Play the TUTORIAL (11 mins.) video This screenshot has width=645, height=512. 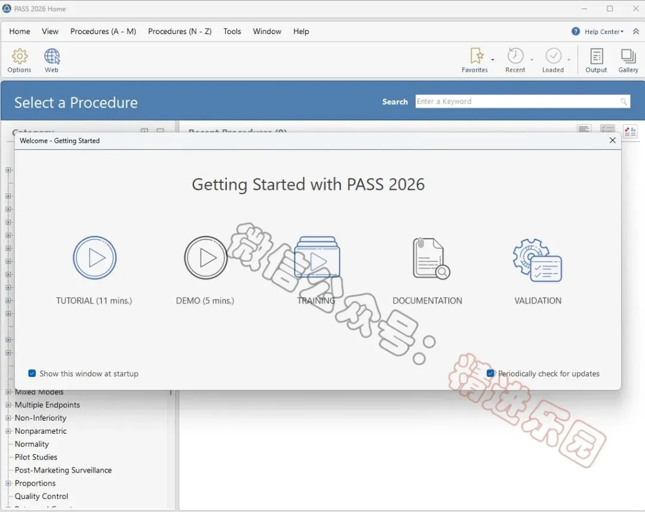point(94,257)
